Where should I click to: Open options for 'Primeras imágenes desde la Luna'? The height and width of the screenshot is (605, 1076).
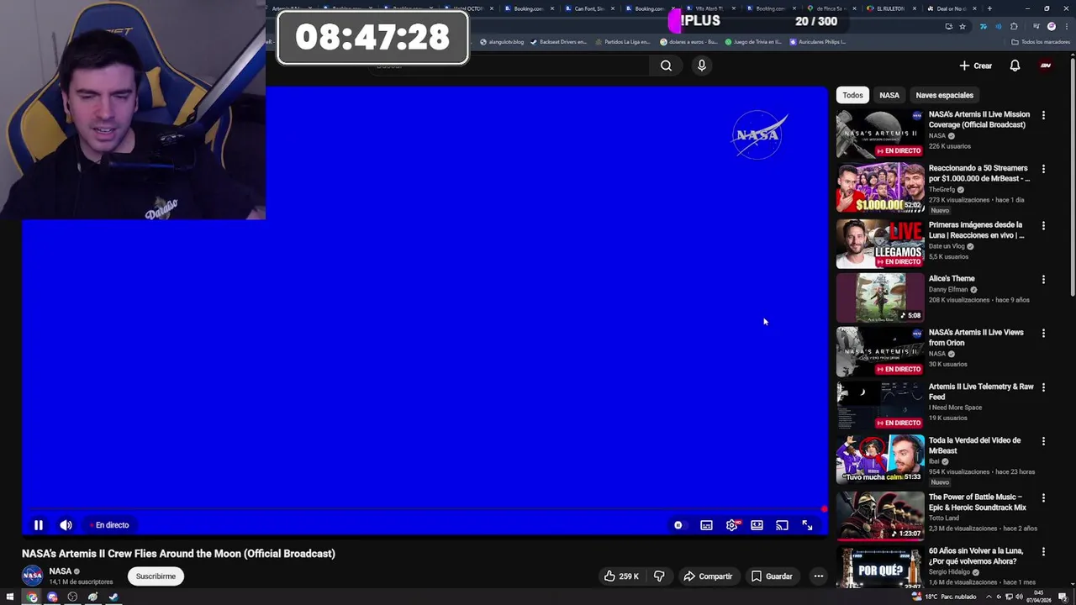(x=1043, y=226)
